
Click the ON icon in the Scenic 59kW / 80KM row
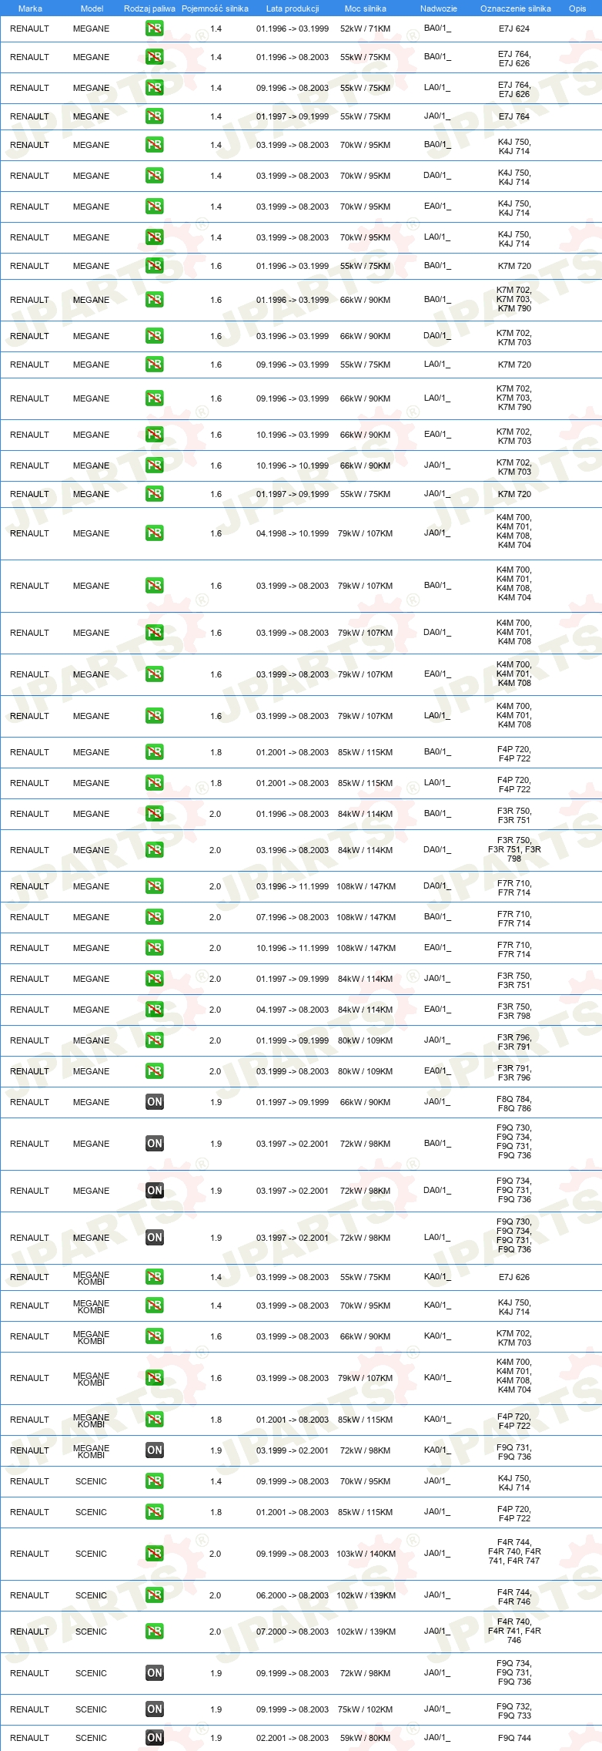pos(154,1738)
